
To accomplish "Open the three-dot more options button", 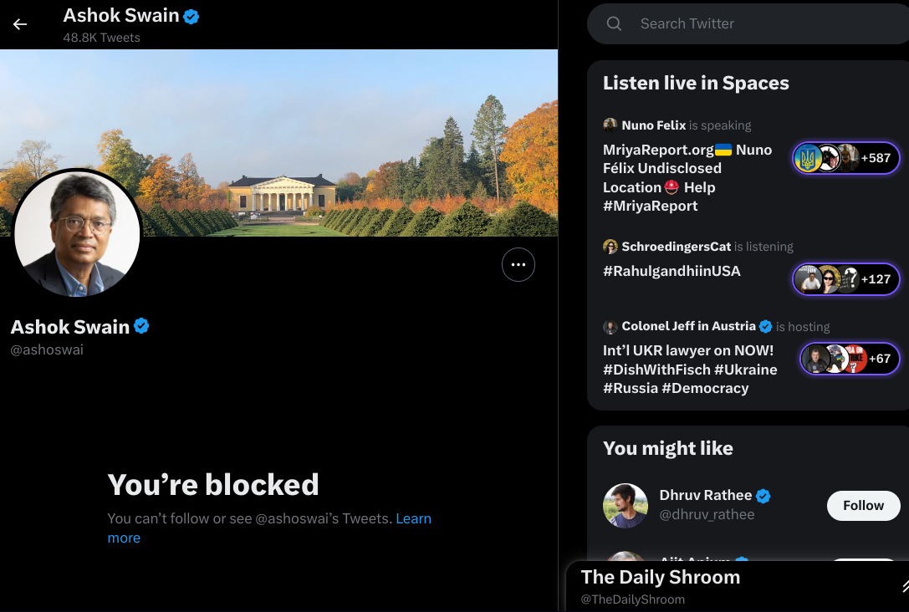I will 518,265.
